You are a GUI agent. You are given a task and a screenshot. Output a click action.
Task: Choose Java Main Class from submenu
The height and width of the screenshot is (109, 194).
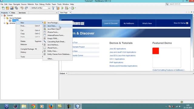click(x=58, y=29)
